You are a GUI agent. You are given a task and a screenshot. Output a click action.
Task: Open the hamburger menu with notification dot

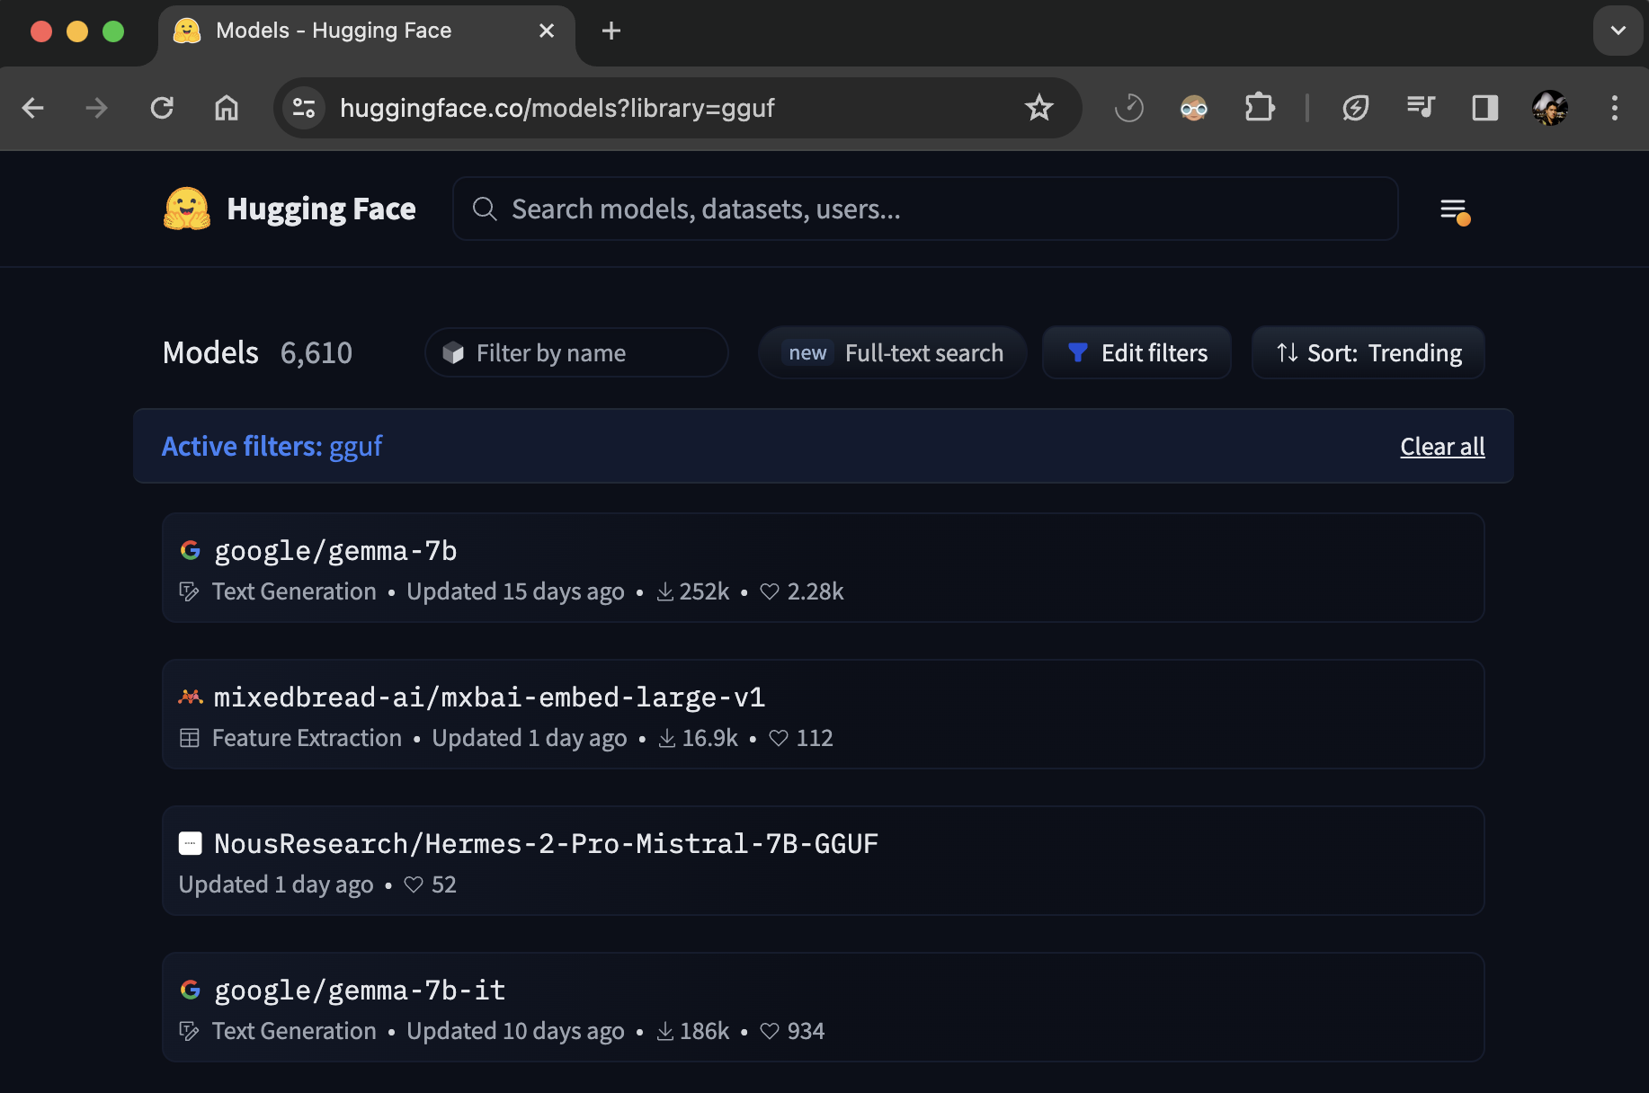1454,210
